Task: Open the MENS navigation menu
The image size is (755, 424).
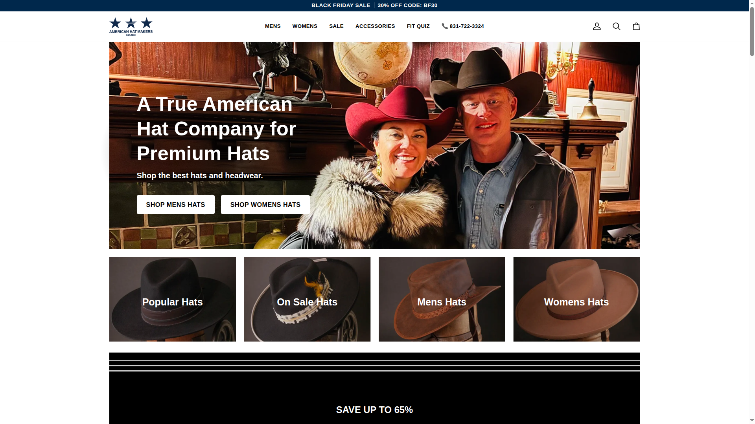Action: pos(273,26)
